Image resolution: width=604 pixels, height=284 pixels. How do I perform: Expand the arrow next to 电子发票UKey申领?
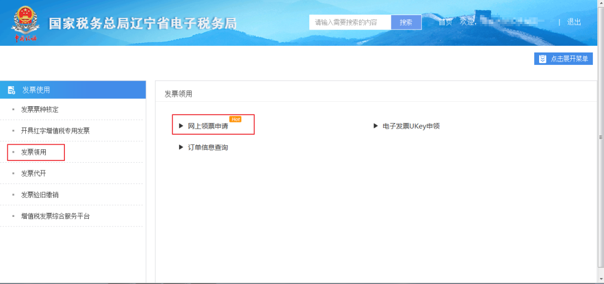376,126
